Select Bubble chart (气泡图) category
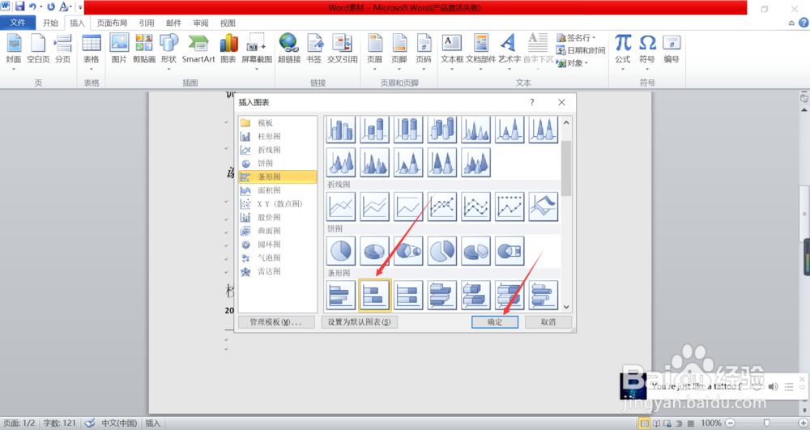The image size is (810, 430). coord(277,258)
